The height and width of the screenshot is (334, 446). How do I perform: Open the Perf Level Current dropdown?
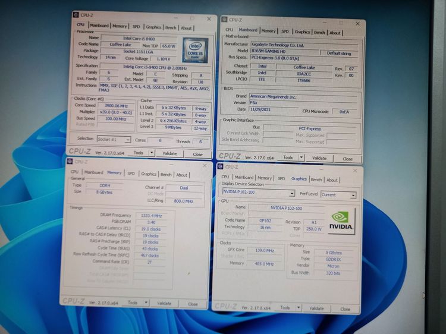click(x=338, y=195)
